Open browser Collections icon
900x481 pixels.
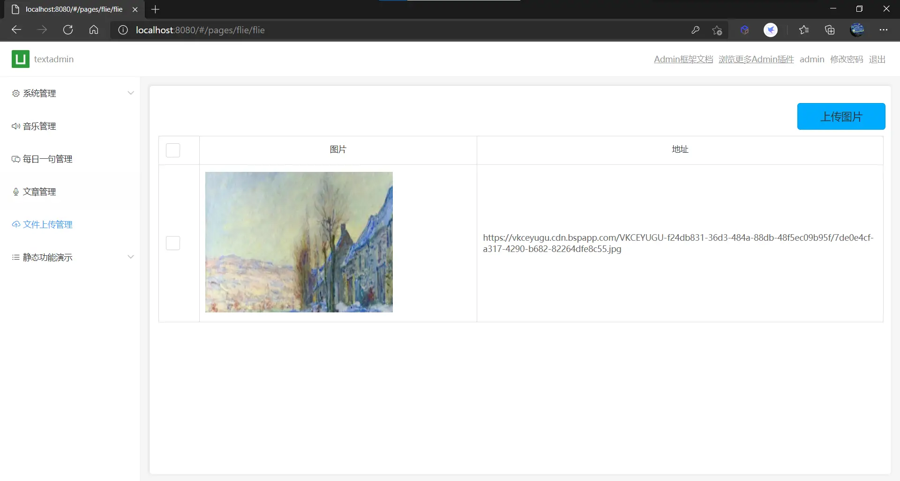tap(830, 30)
